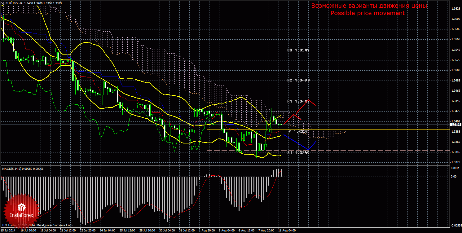462x233 pixels.
Task: Click the 1.3485 price scale value
Action: click(455, 81)
